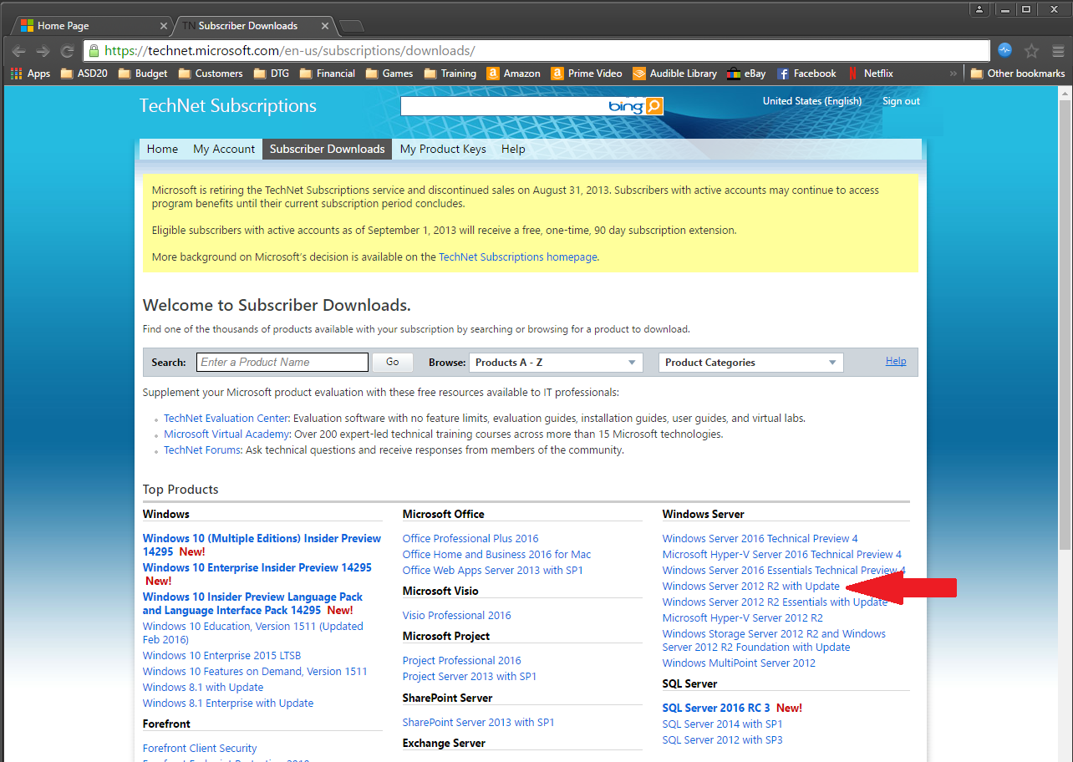Open the TechNet Evaluation Center link

226,419
